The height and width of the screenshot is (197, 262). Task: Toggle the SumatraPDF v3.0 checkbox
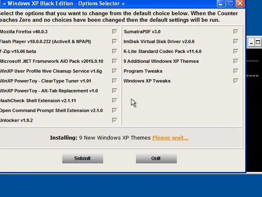click(x=236, y=32)
